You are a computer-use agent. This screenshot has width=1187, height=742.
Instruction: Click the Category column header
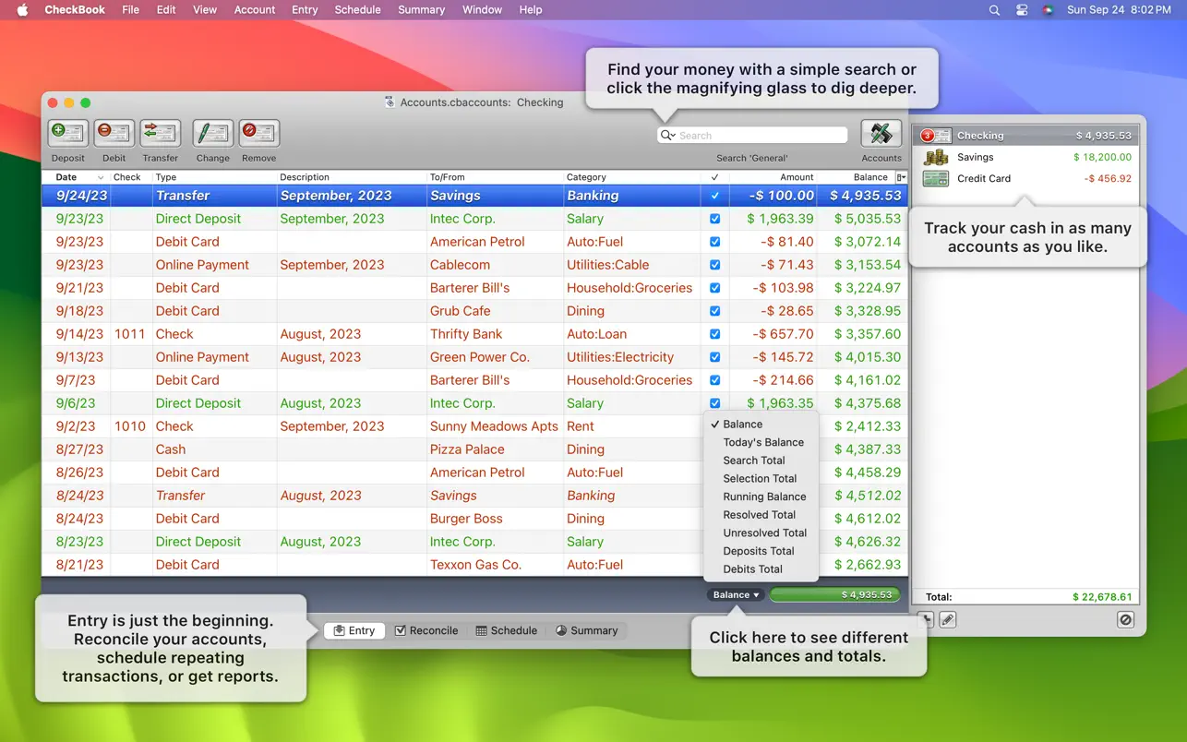(x=632, y=177)
